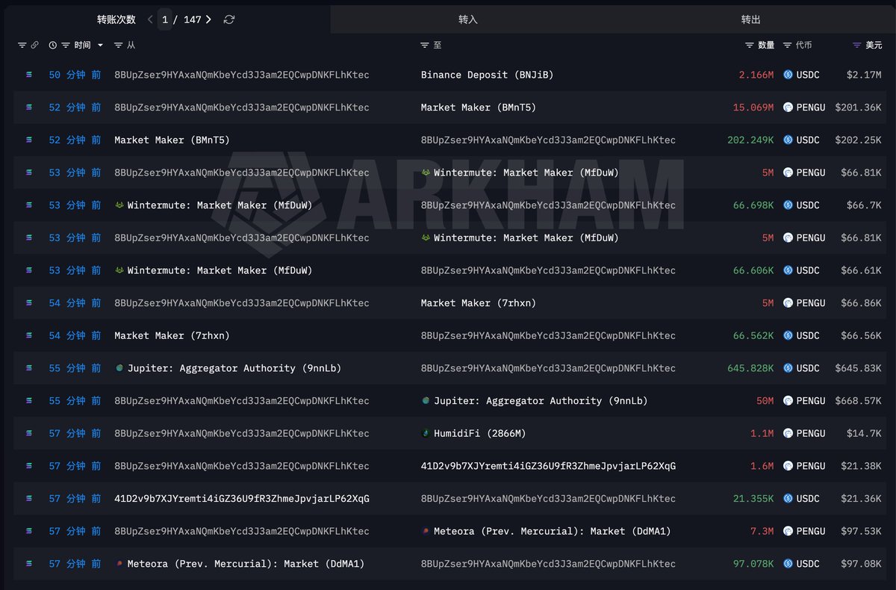
Task: Click the USDC token icon in the first row
Action: click(x=788, y=75)
